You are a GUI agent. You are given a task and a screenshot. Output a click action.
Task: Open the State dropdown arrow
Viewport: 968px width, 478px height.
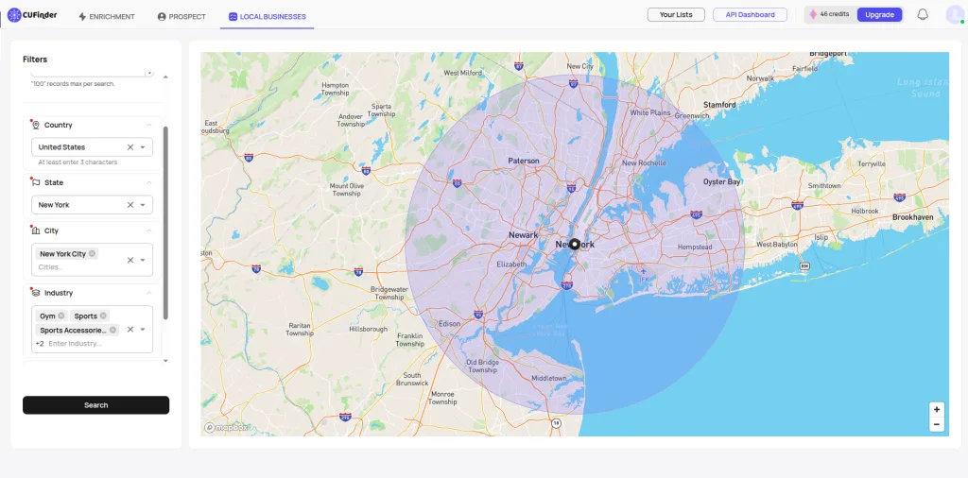143,205
